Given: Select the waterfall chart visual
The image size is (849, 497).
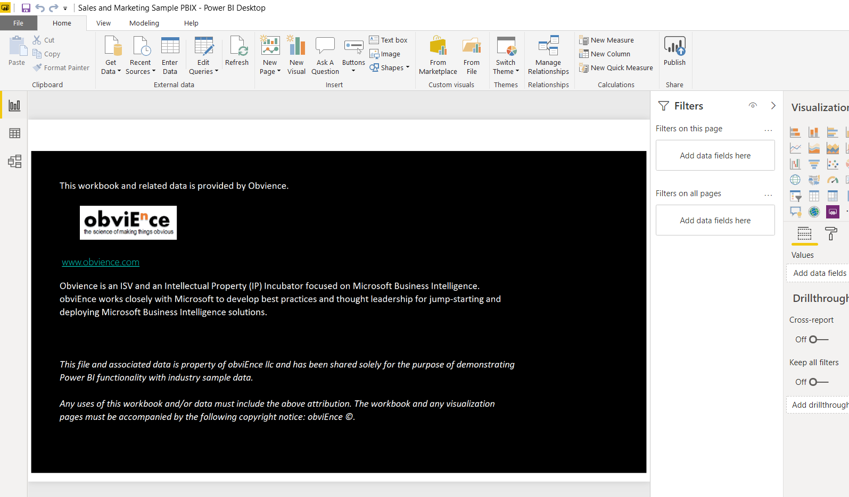Looking at the screenshot, I should point(795,164).
